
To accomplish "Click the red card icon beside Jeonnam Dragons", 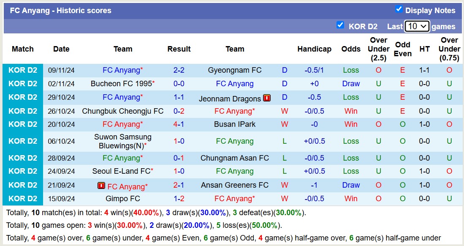I will 266,98.
